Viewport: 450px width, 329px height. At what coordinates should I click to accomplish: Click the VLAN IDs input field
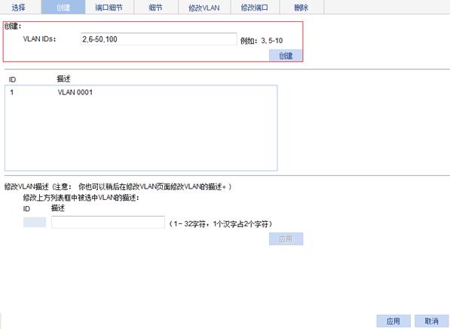point(159,39)
